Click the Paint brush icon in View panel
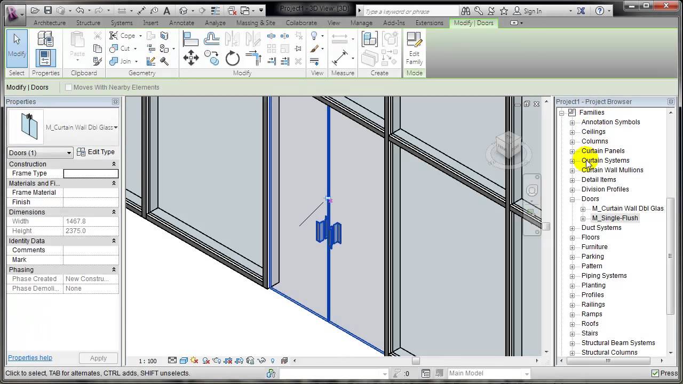Screen dimensions: 683x384 coord(314,49)
